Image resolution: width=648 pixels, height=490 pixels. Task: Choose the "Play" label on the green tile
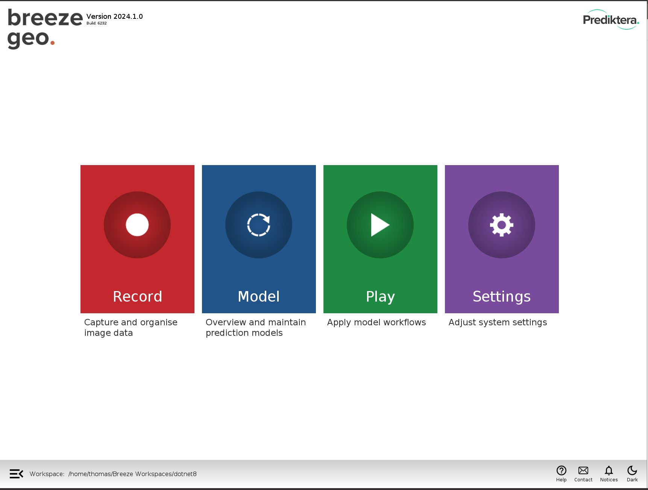(380, 296)
